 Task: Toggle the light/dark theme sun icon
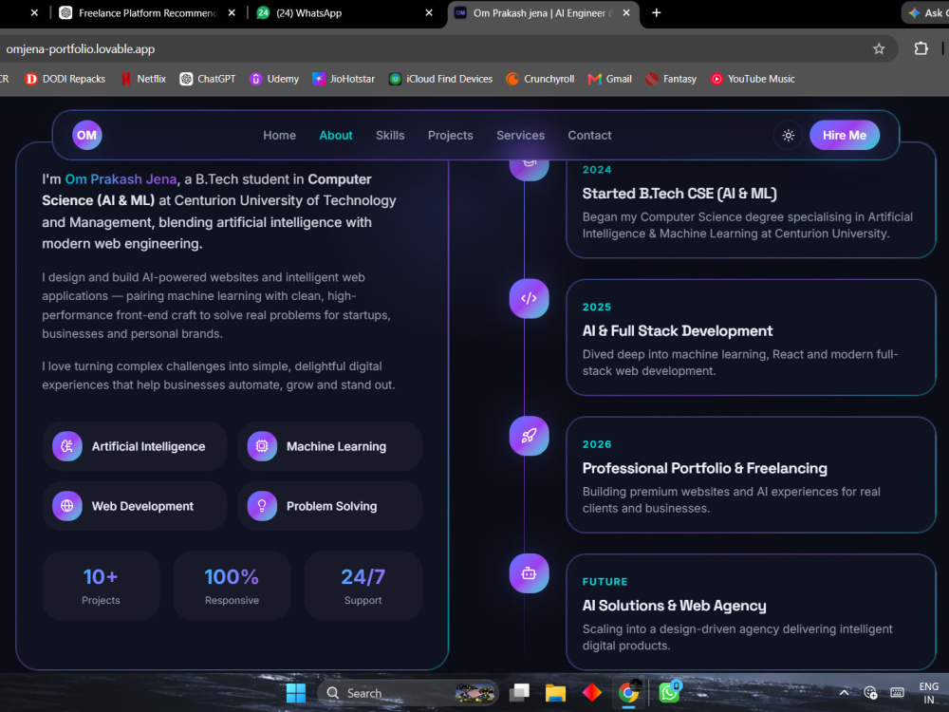pos(788,135)
